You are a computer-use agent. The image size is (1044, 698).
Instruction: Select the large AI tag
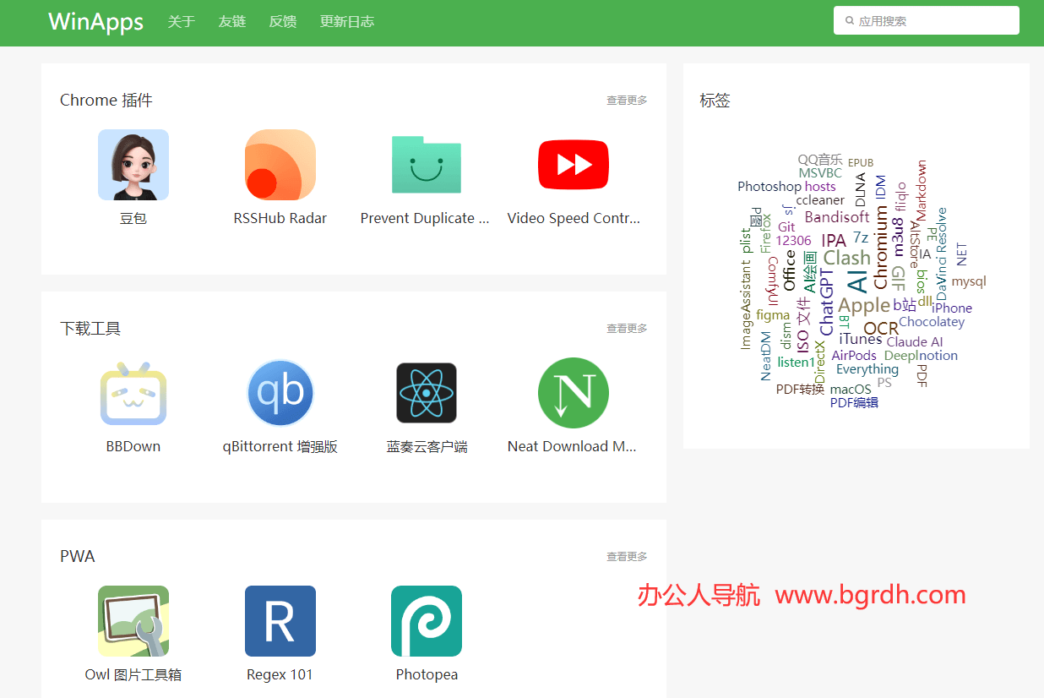pos(857,281)
